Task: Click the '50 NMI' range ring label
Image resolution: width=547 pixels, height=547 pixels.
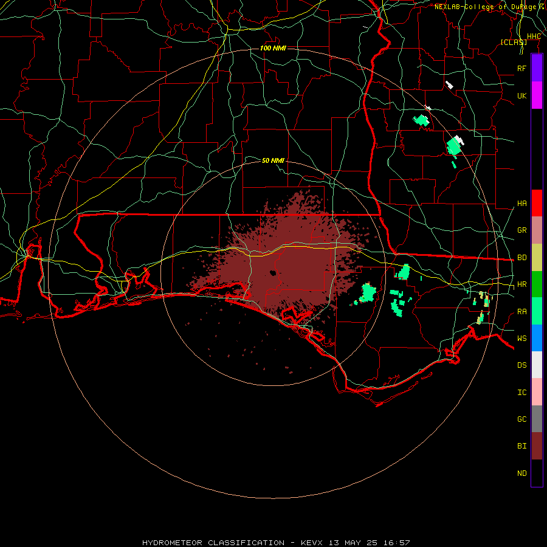Action: (x=273, y=160)
